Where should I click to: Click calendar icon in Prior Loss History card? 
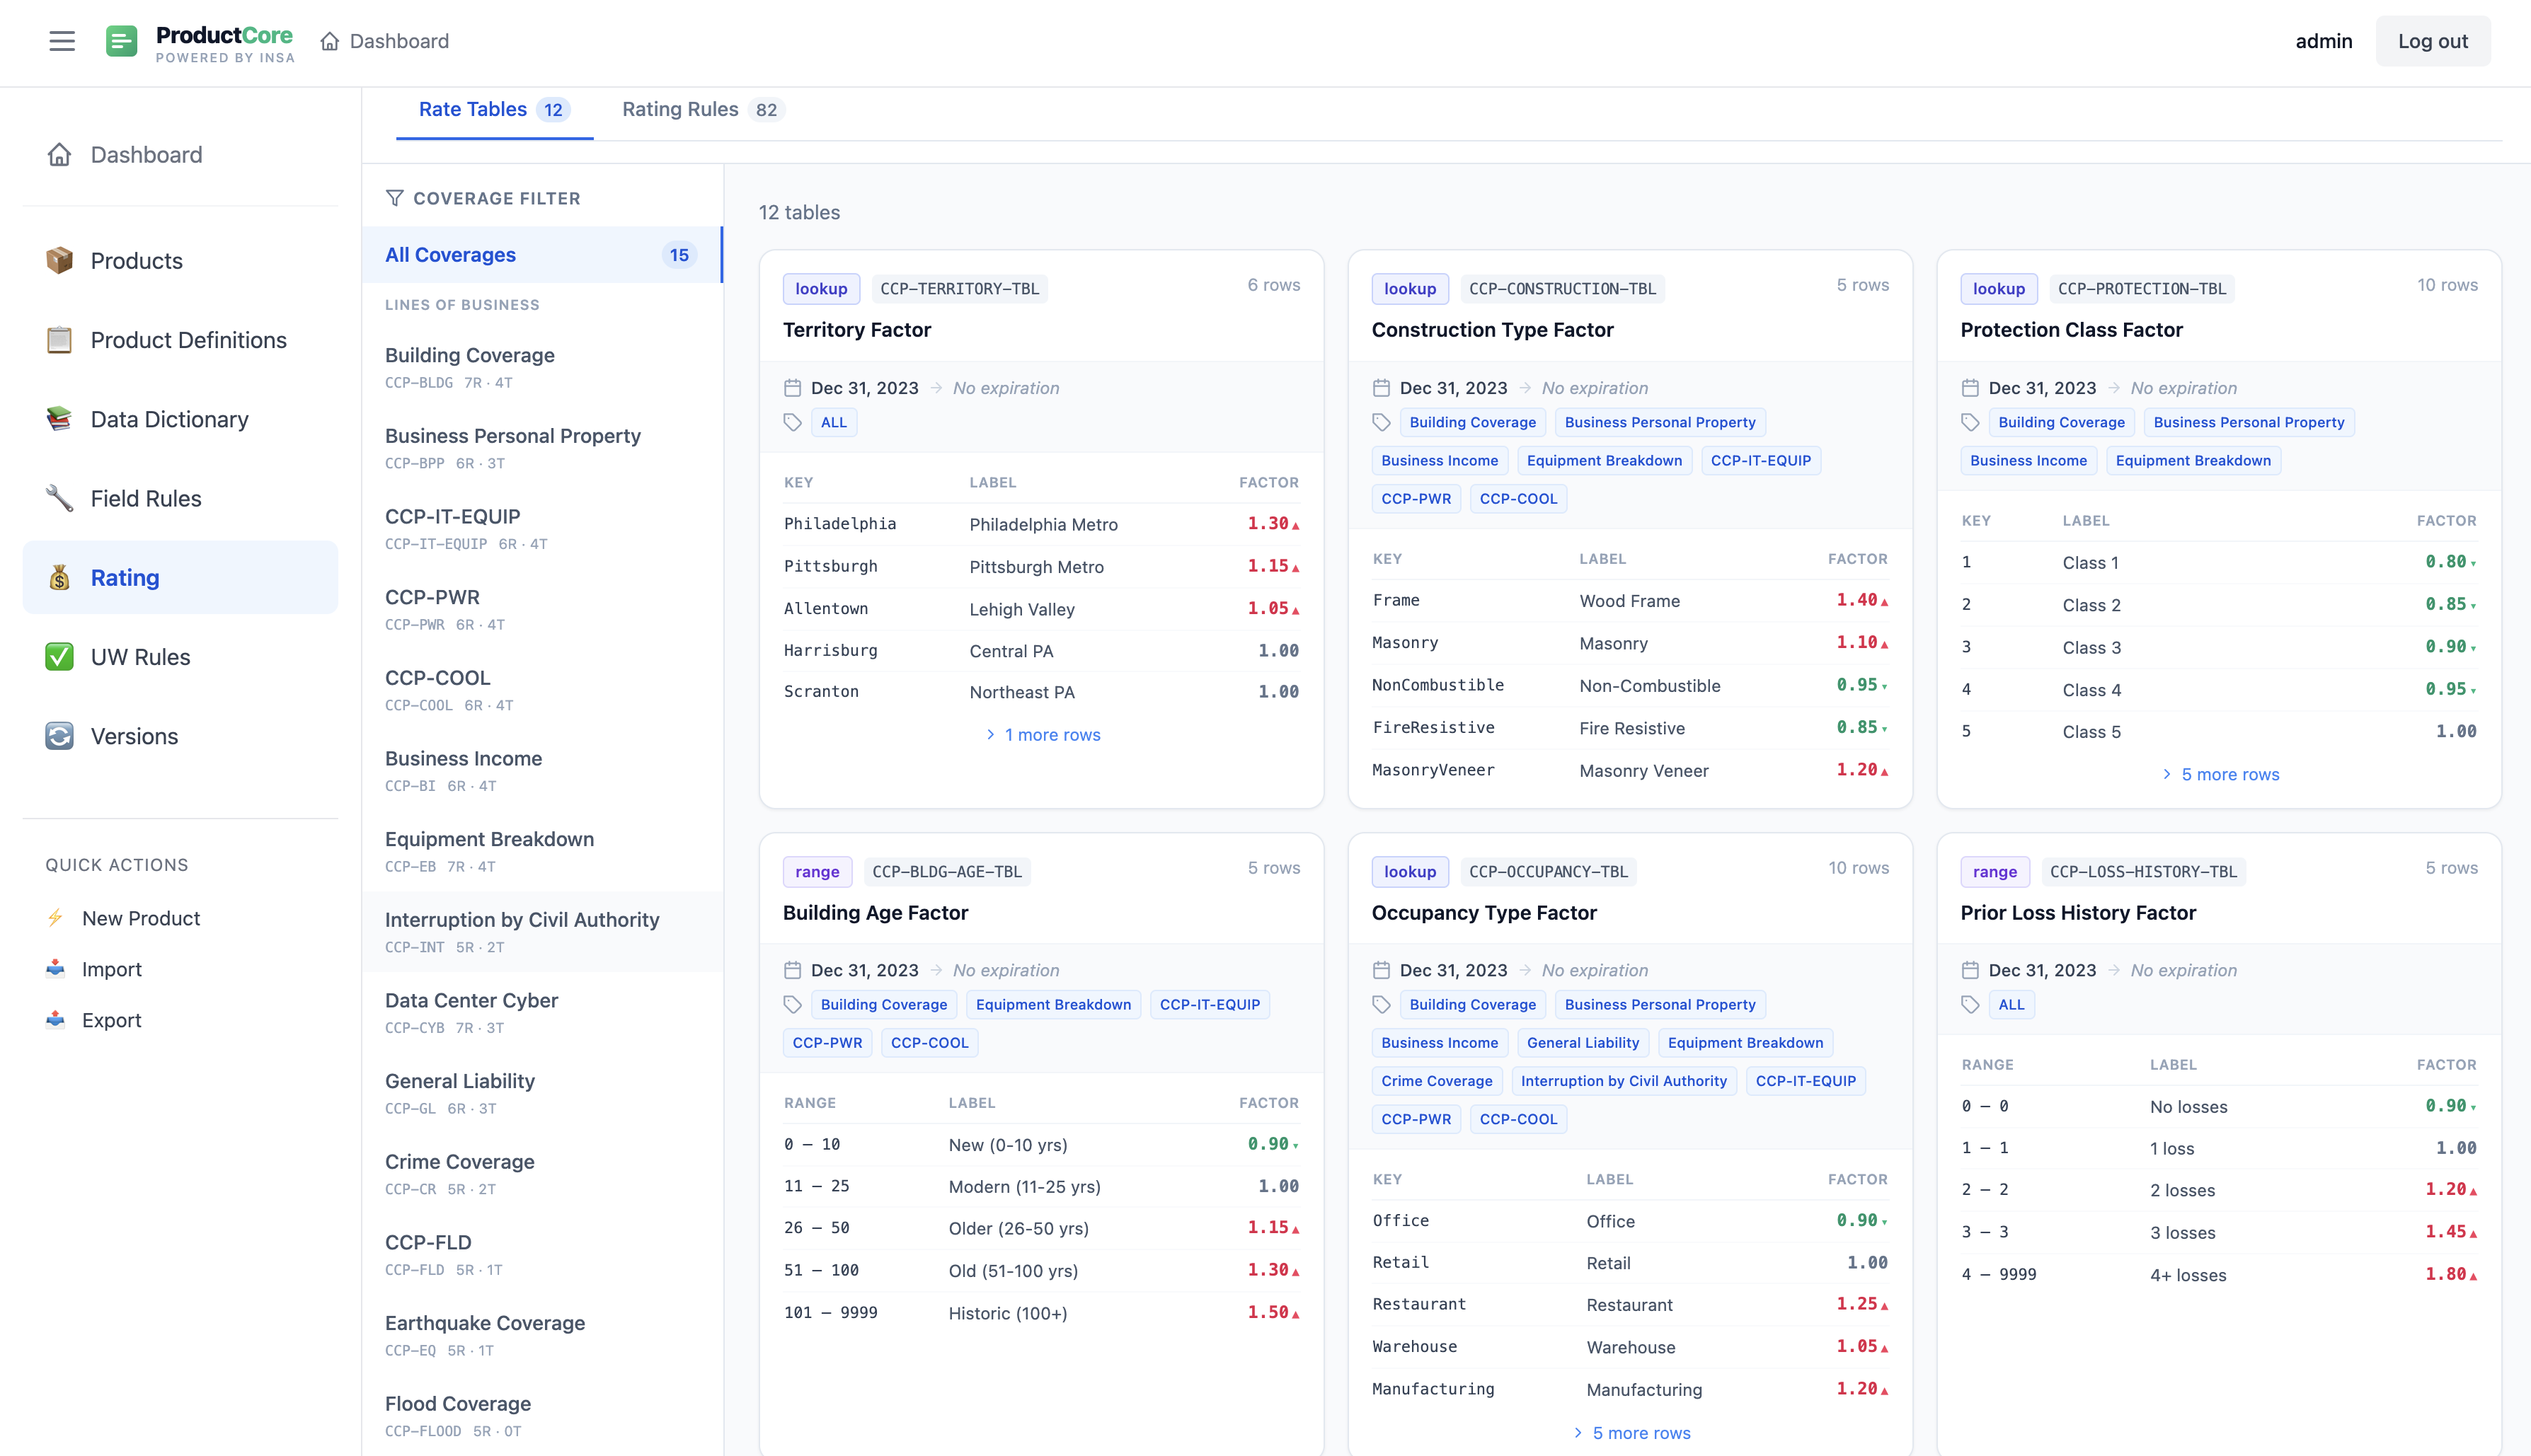pyautogui.click(x=1970, y=970)
